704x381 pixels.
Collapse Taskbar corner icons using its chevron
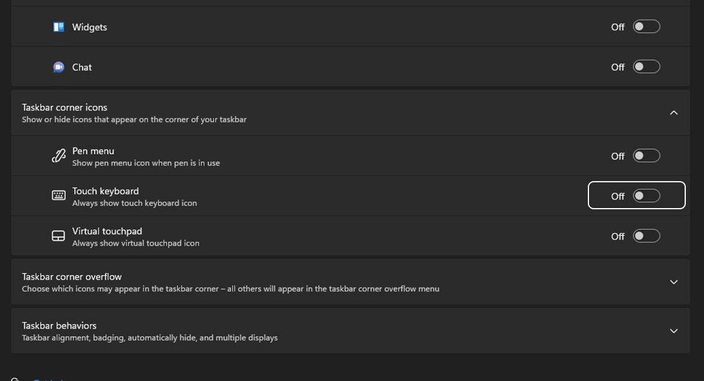coord(673,113)
